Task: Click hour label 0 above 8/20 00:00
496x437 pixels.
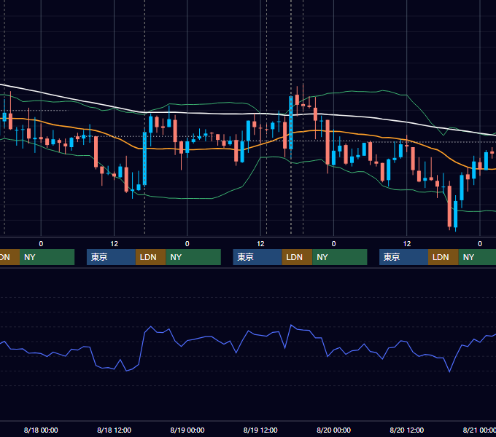Action: 334,244
